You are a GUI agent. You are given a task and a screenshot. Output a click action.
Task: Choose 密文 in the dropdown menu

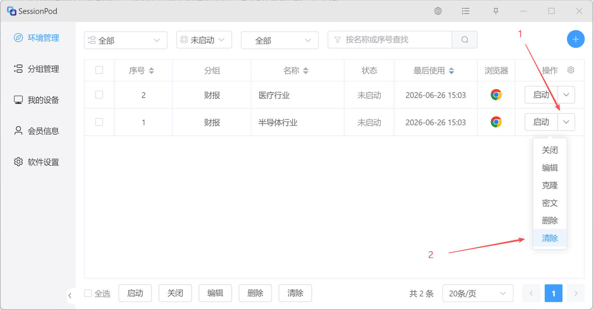(550, 203)
